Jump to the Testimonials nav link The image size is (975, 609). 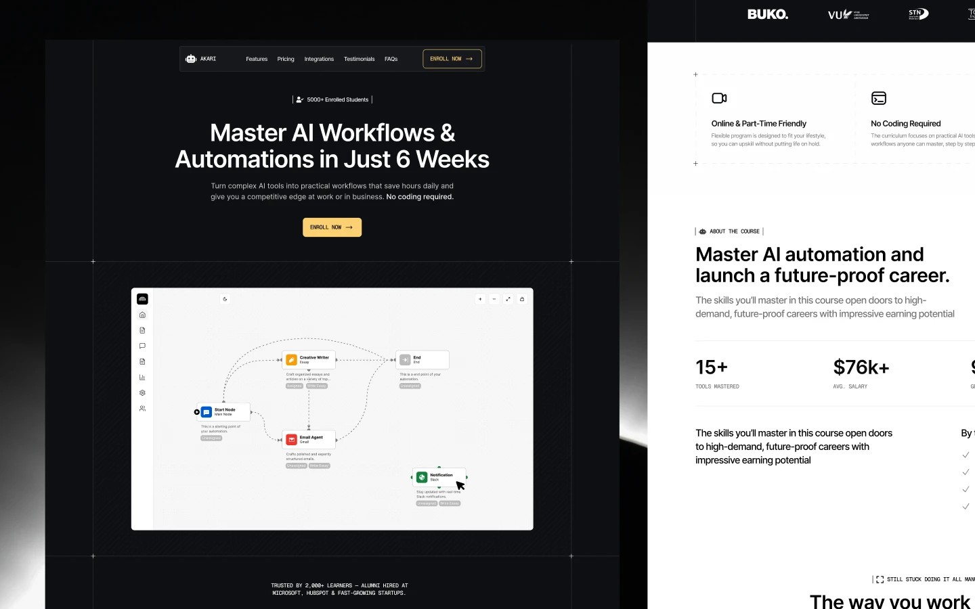(359, 59)
